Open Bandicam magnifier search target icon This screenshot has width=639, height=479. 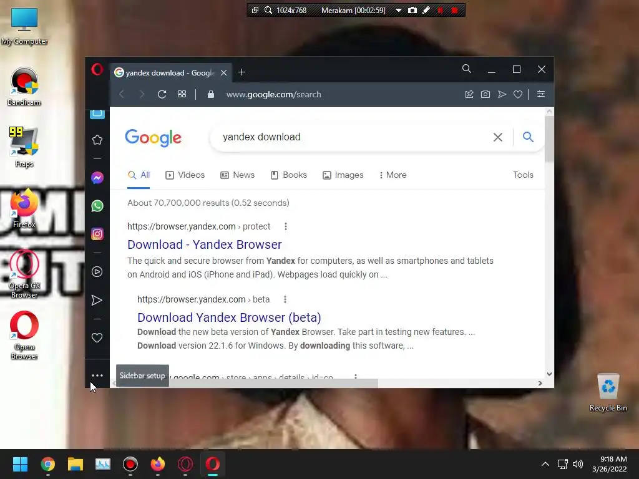(268, 10)
